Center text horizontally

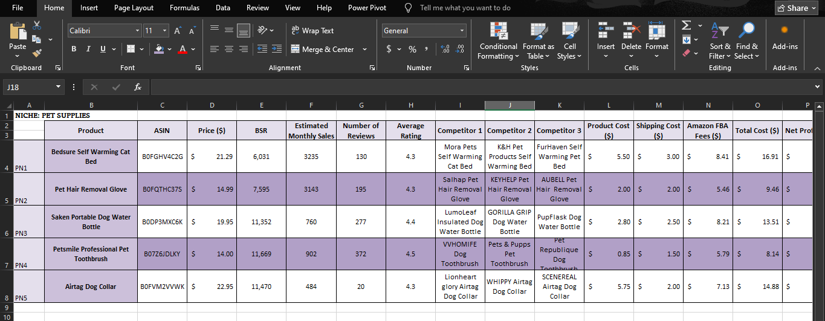pos(229,49)
